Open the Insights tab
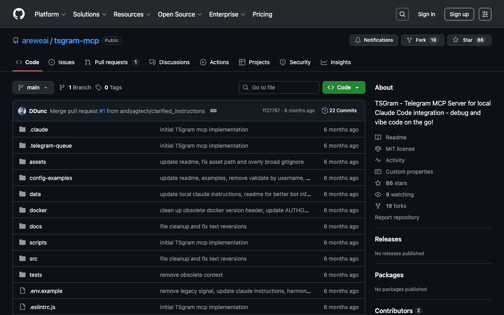Image resolution: width=504 pixels, height=315 pixels. point(336,62)
